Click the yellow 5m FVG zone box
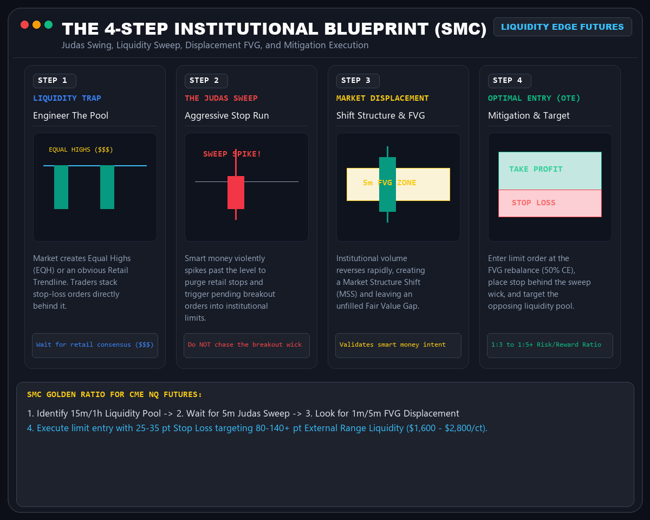 click(x=398, y=184)
